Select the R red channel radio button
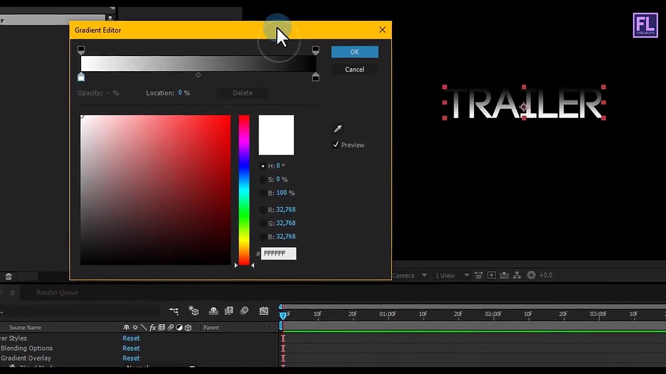 (x=263, y=210)
